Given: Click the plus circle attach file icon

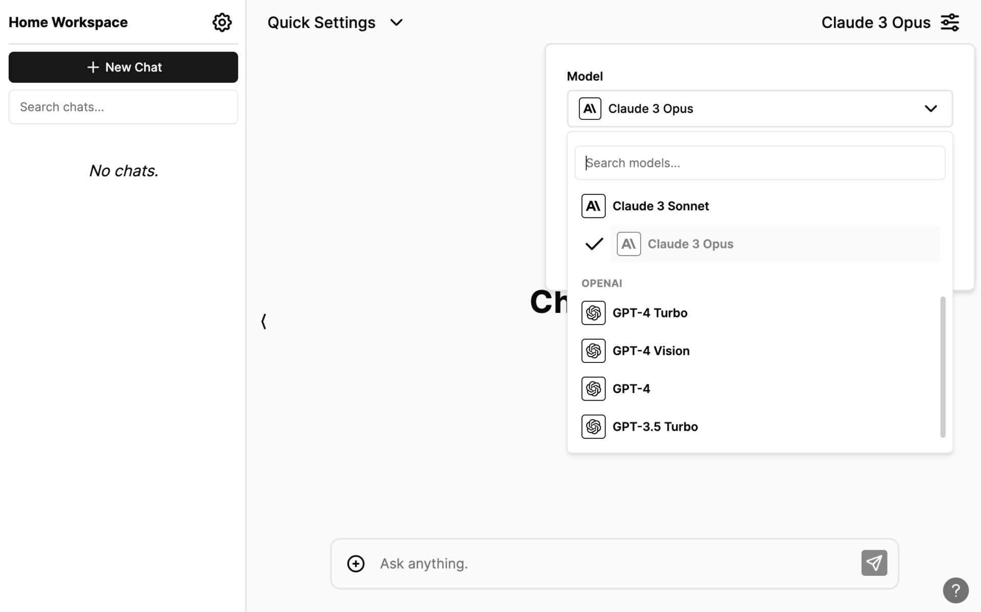Looking at the screenshot, I should [356, 564].
